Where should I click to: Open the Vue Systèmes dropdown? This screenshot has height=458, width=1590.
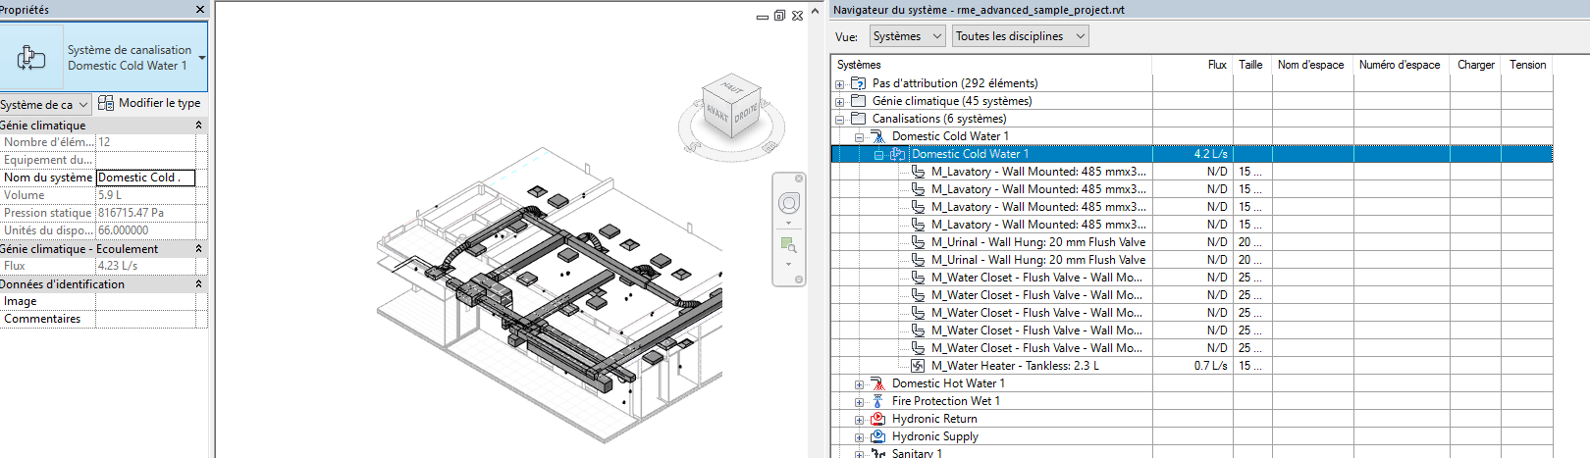(907, 36)
